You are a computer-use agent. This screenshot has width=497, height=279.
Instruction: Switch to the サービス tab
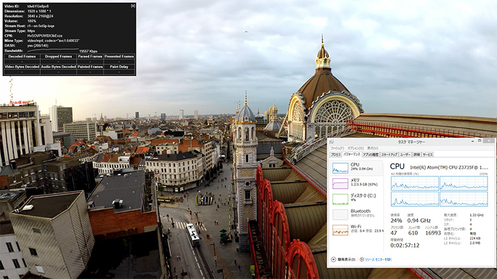click(x=427, y=155)
